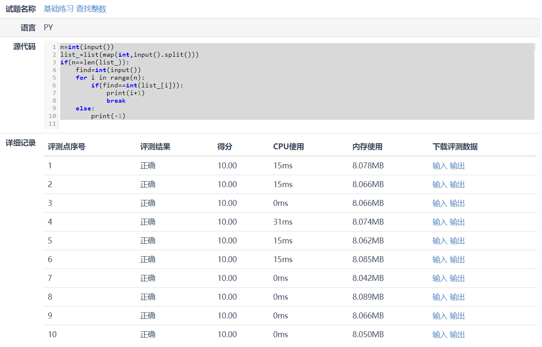The image size is (542, 347).
Task: Download 输出 data for test point 6
Action: (x=457, y=260)
